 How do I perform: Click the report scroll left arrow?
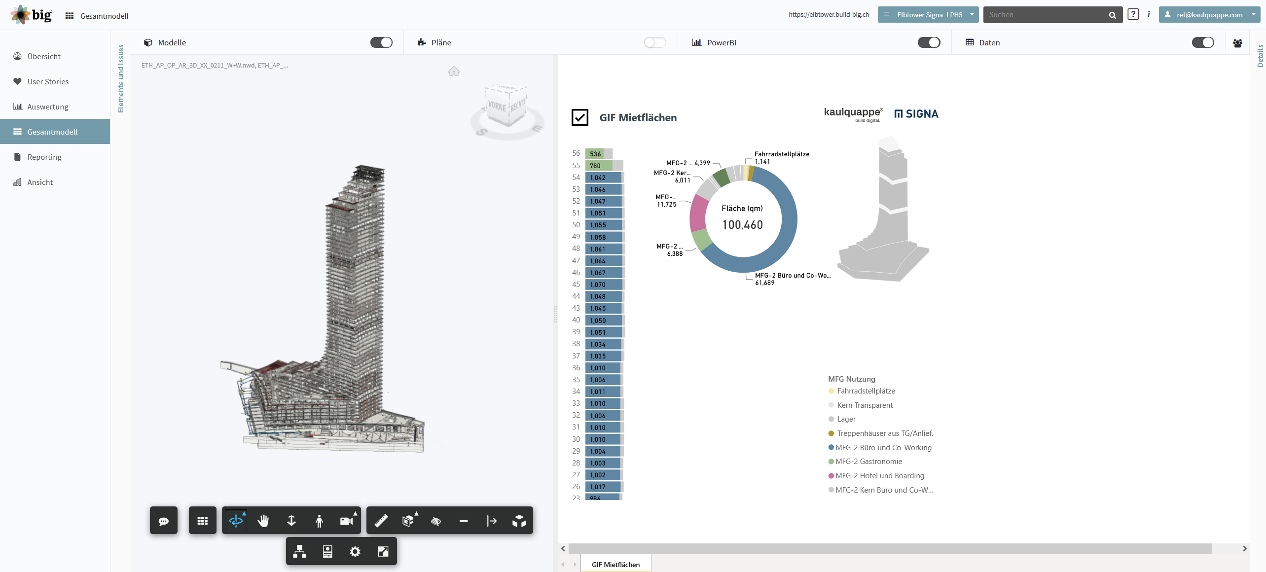(x=563, y=548)
